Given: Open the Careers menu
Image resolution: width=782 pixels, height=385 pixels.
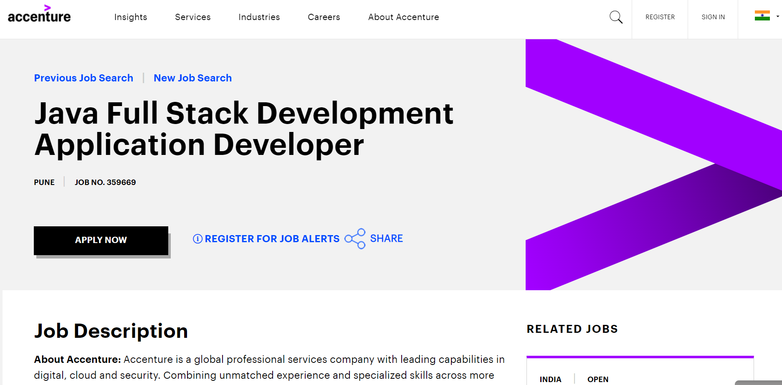Looking at the screenshot, I should click(324, 17).
